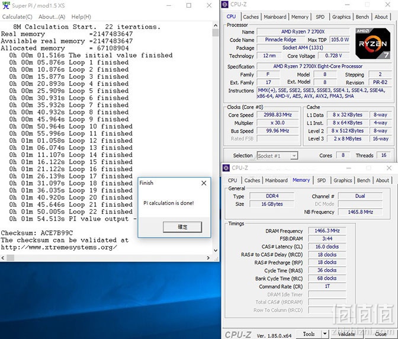This screenshot has width=398, height=339.
Task: Click the AMD Ryzen 7 logo image
Action: tap(373, 44)
